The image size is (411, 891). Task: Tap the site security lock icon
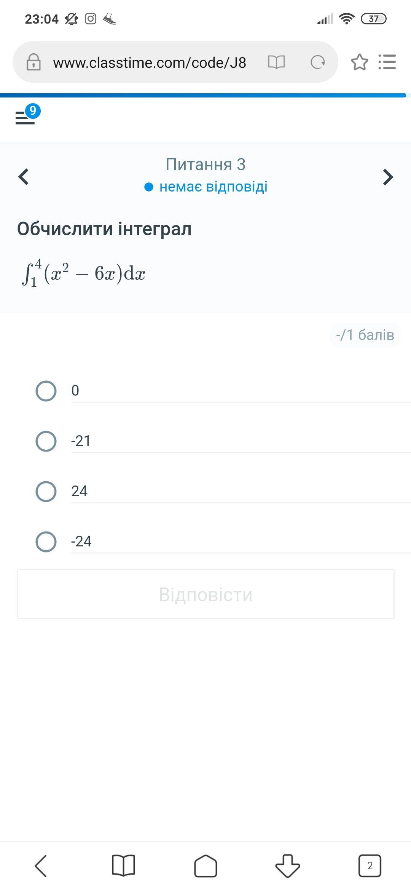click(33, 62)
